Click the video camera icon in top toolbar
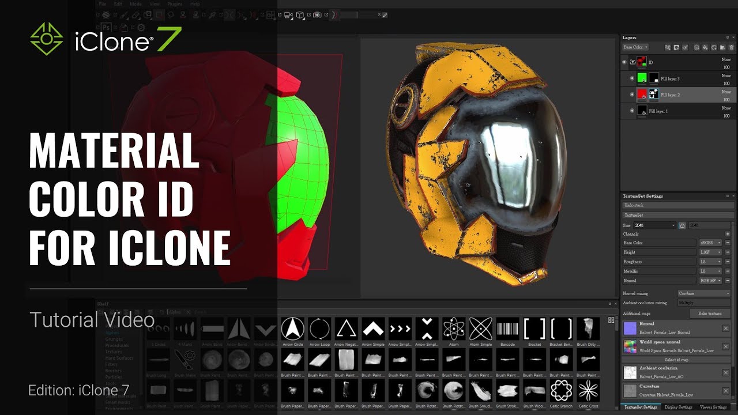Viewport: 738px width, 415px height. pyautogui.click(x=288, y=15)
